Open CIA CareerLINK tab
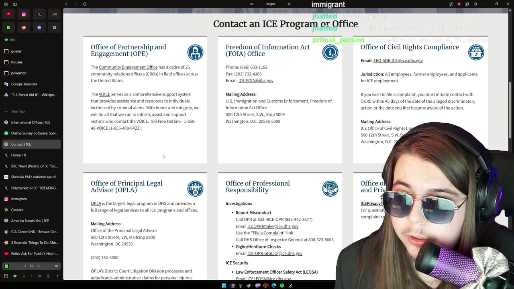The width and height of the screenshot is (514, 289). [31, 232]
